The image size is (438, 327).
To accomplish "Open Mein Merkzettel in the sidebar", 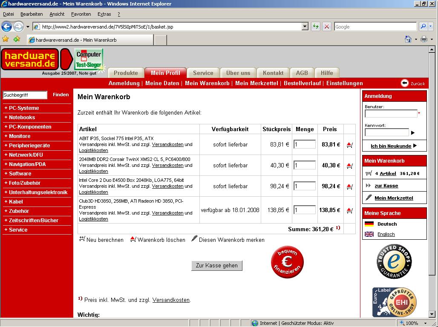I will pyautogui.click(x=394, y=198).
